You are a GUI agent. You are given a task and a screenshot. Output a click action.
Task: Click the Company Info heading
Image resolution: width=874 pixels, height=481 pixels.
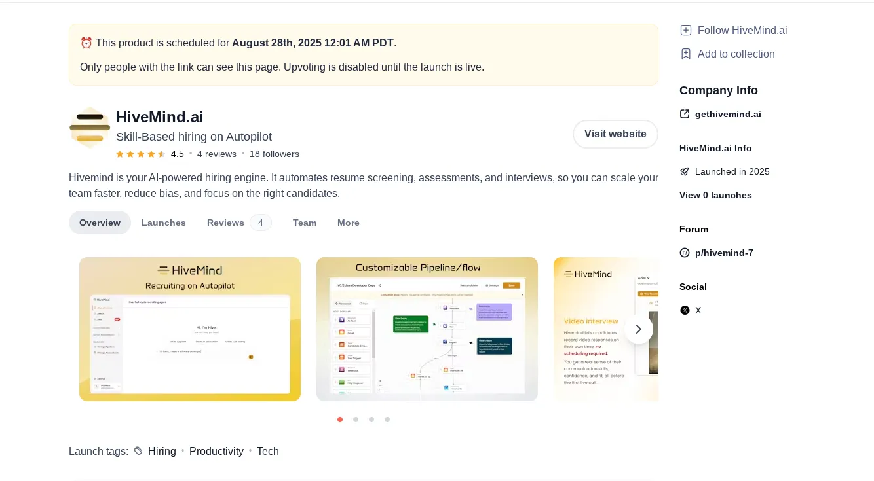(x=719, y=90)
